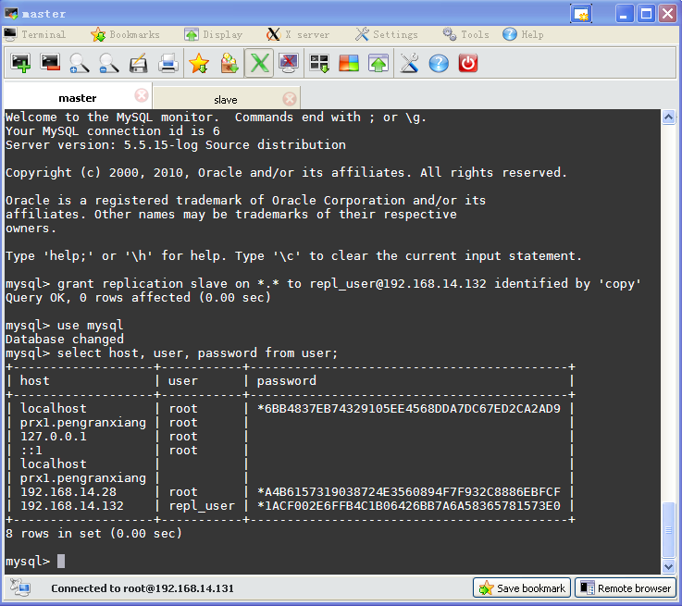
Task: Close the master tab
Action: (142, 95)
